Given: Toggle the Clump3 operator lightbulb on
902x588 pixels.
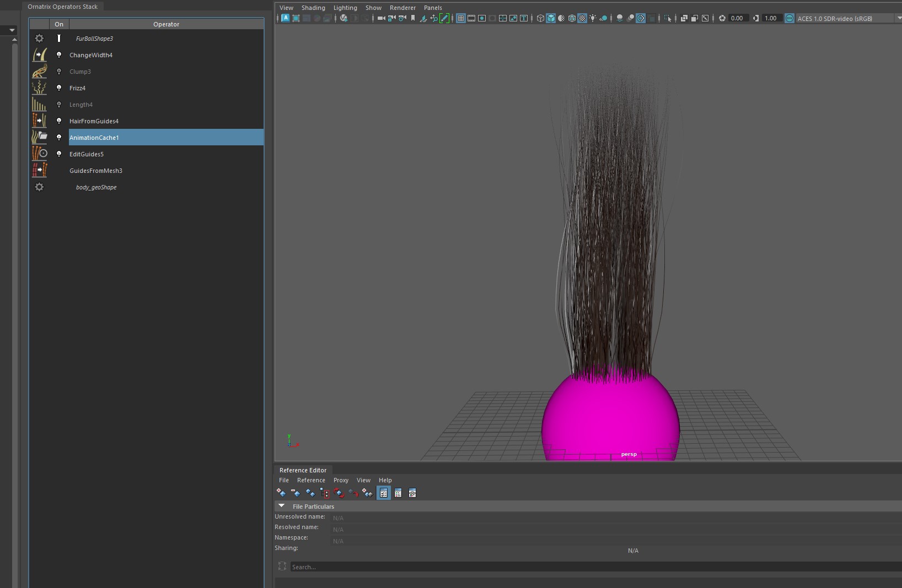Looking at the screenshot, I should point(59,72).
